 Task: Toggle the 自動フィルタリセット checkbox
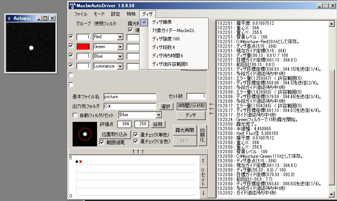point(75,115)
